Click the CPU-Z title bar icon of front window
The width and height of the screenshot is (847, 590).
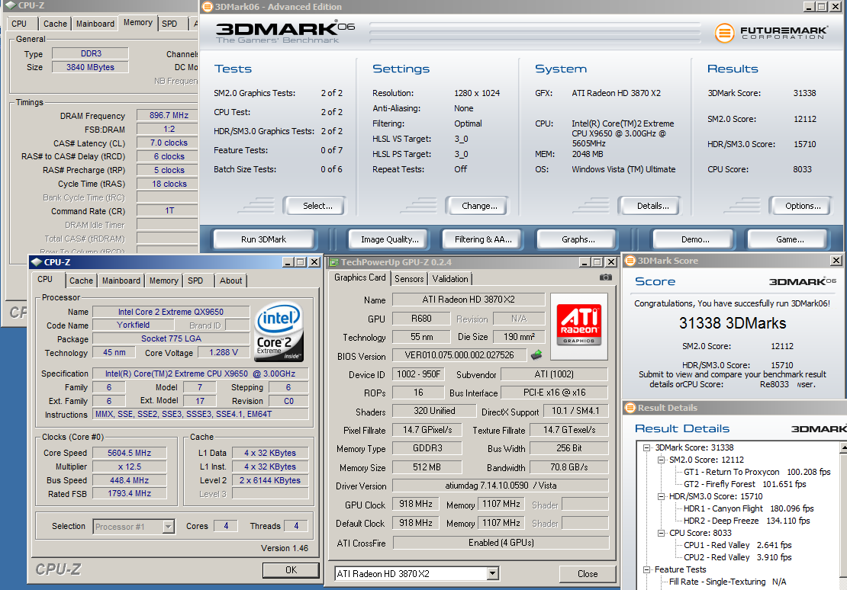point(36,262)
